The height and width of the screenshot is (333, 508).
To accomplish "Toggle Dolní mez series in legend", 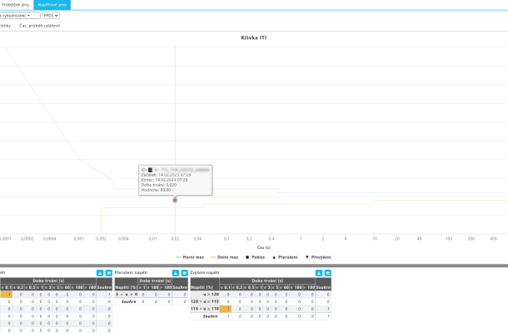I will pos(225,257).
